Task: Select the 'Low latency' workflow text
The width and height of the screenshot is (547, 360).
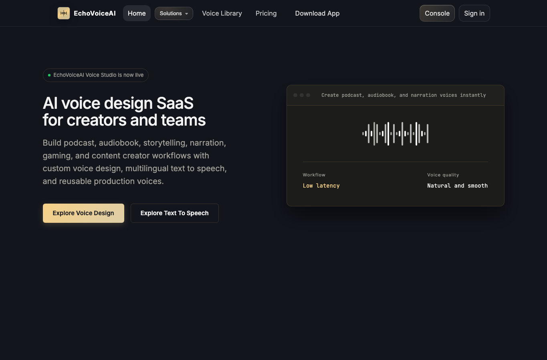Action: (321, 186)
